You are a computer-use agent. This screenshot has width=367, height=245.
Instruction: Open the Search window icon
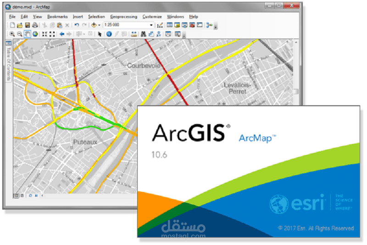[184, 25]
